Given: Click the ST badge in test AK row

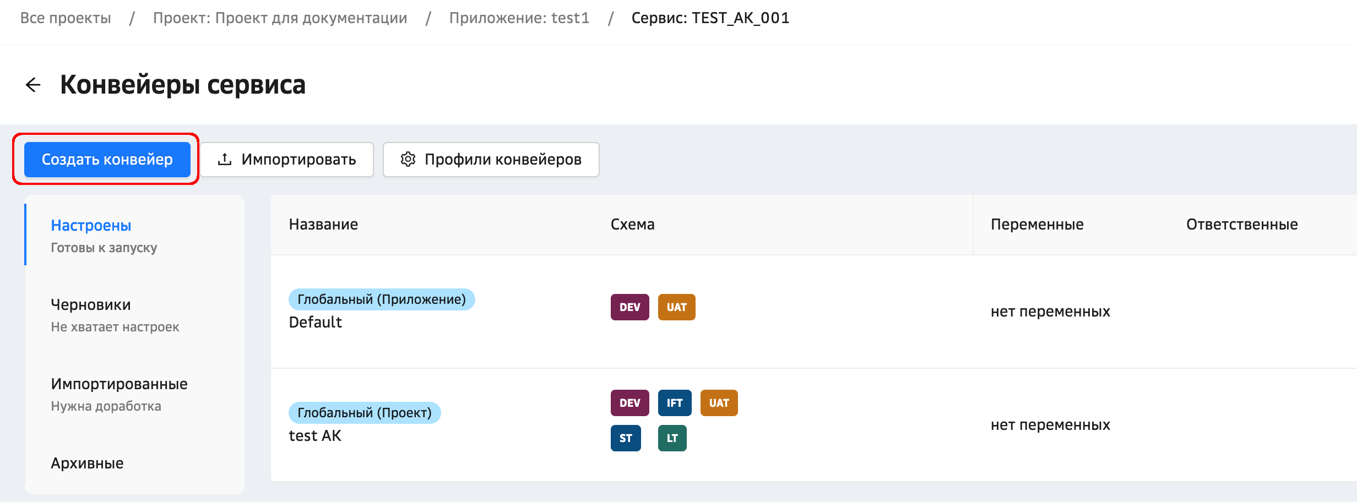Looking at the screenshot, I should [x=626, y=438].
